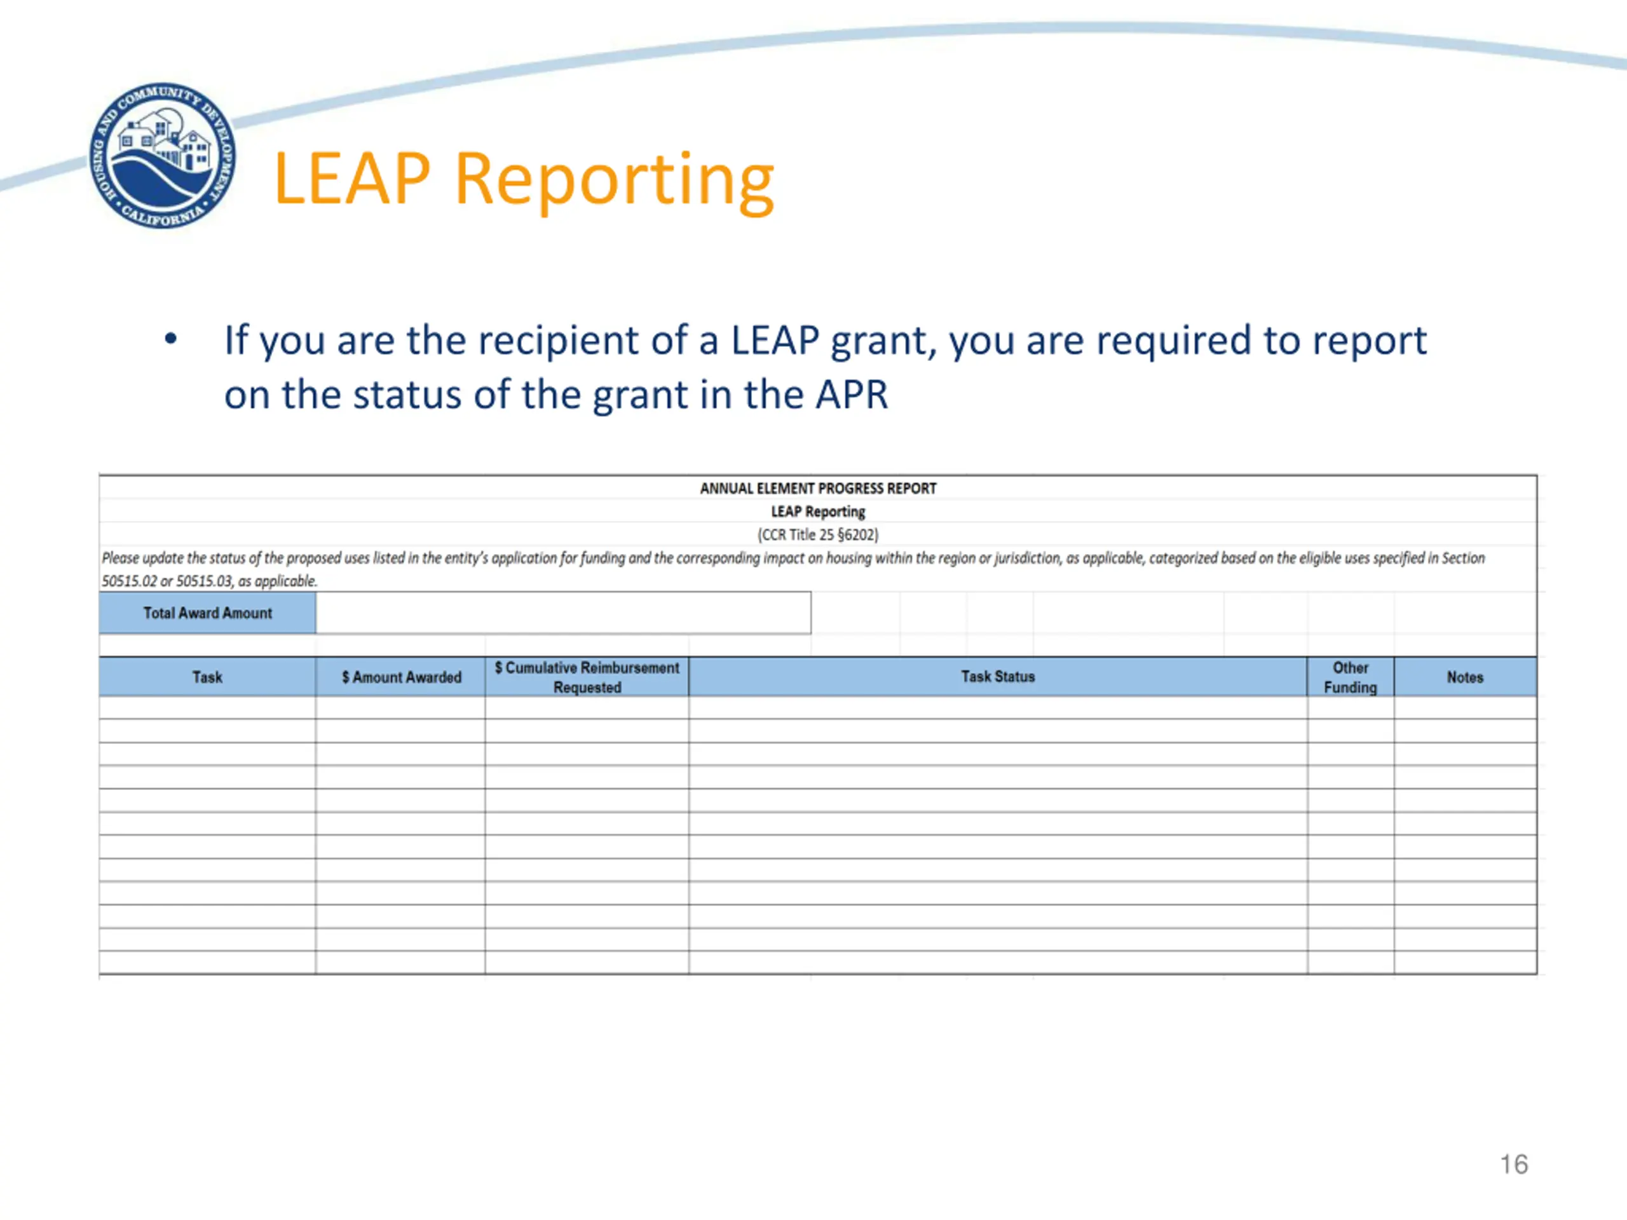The width and height of the screenshot is (1627, 1220).
Task: Click the Housing and Community Development seal logo
Action: [163, 155]
